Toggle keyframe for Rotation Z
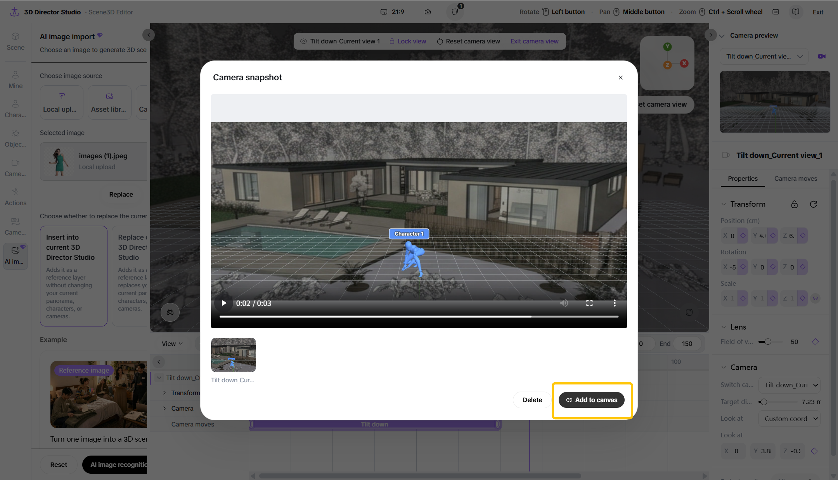The image size is (838, 480). 803,267
